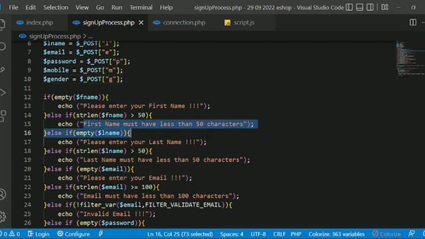This screenshot has height=239, width=425.
Task: Open the Go menu
Action: [100, 7]
